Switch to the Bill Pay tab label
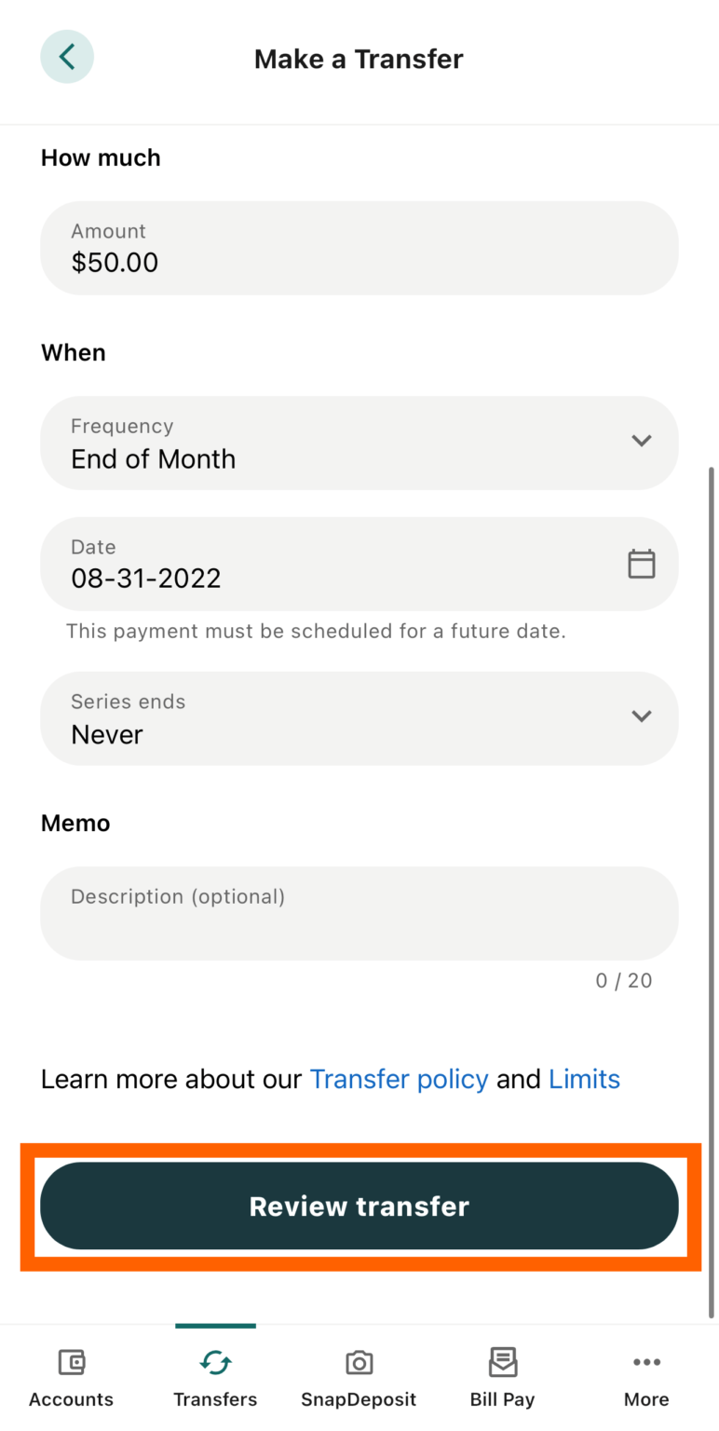The height and width of the screenshot is (1431, 719). point(503,1399)
